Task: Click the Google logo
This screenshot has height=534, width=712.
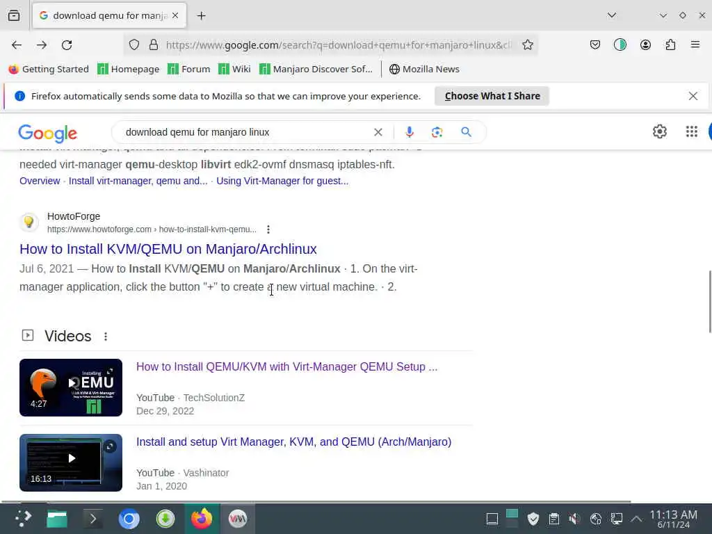Action: pos(48,133)
